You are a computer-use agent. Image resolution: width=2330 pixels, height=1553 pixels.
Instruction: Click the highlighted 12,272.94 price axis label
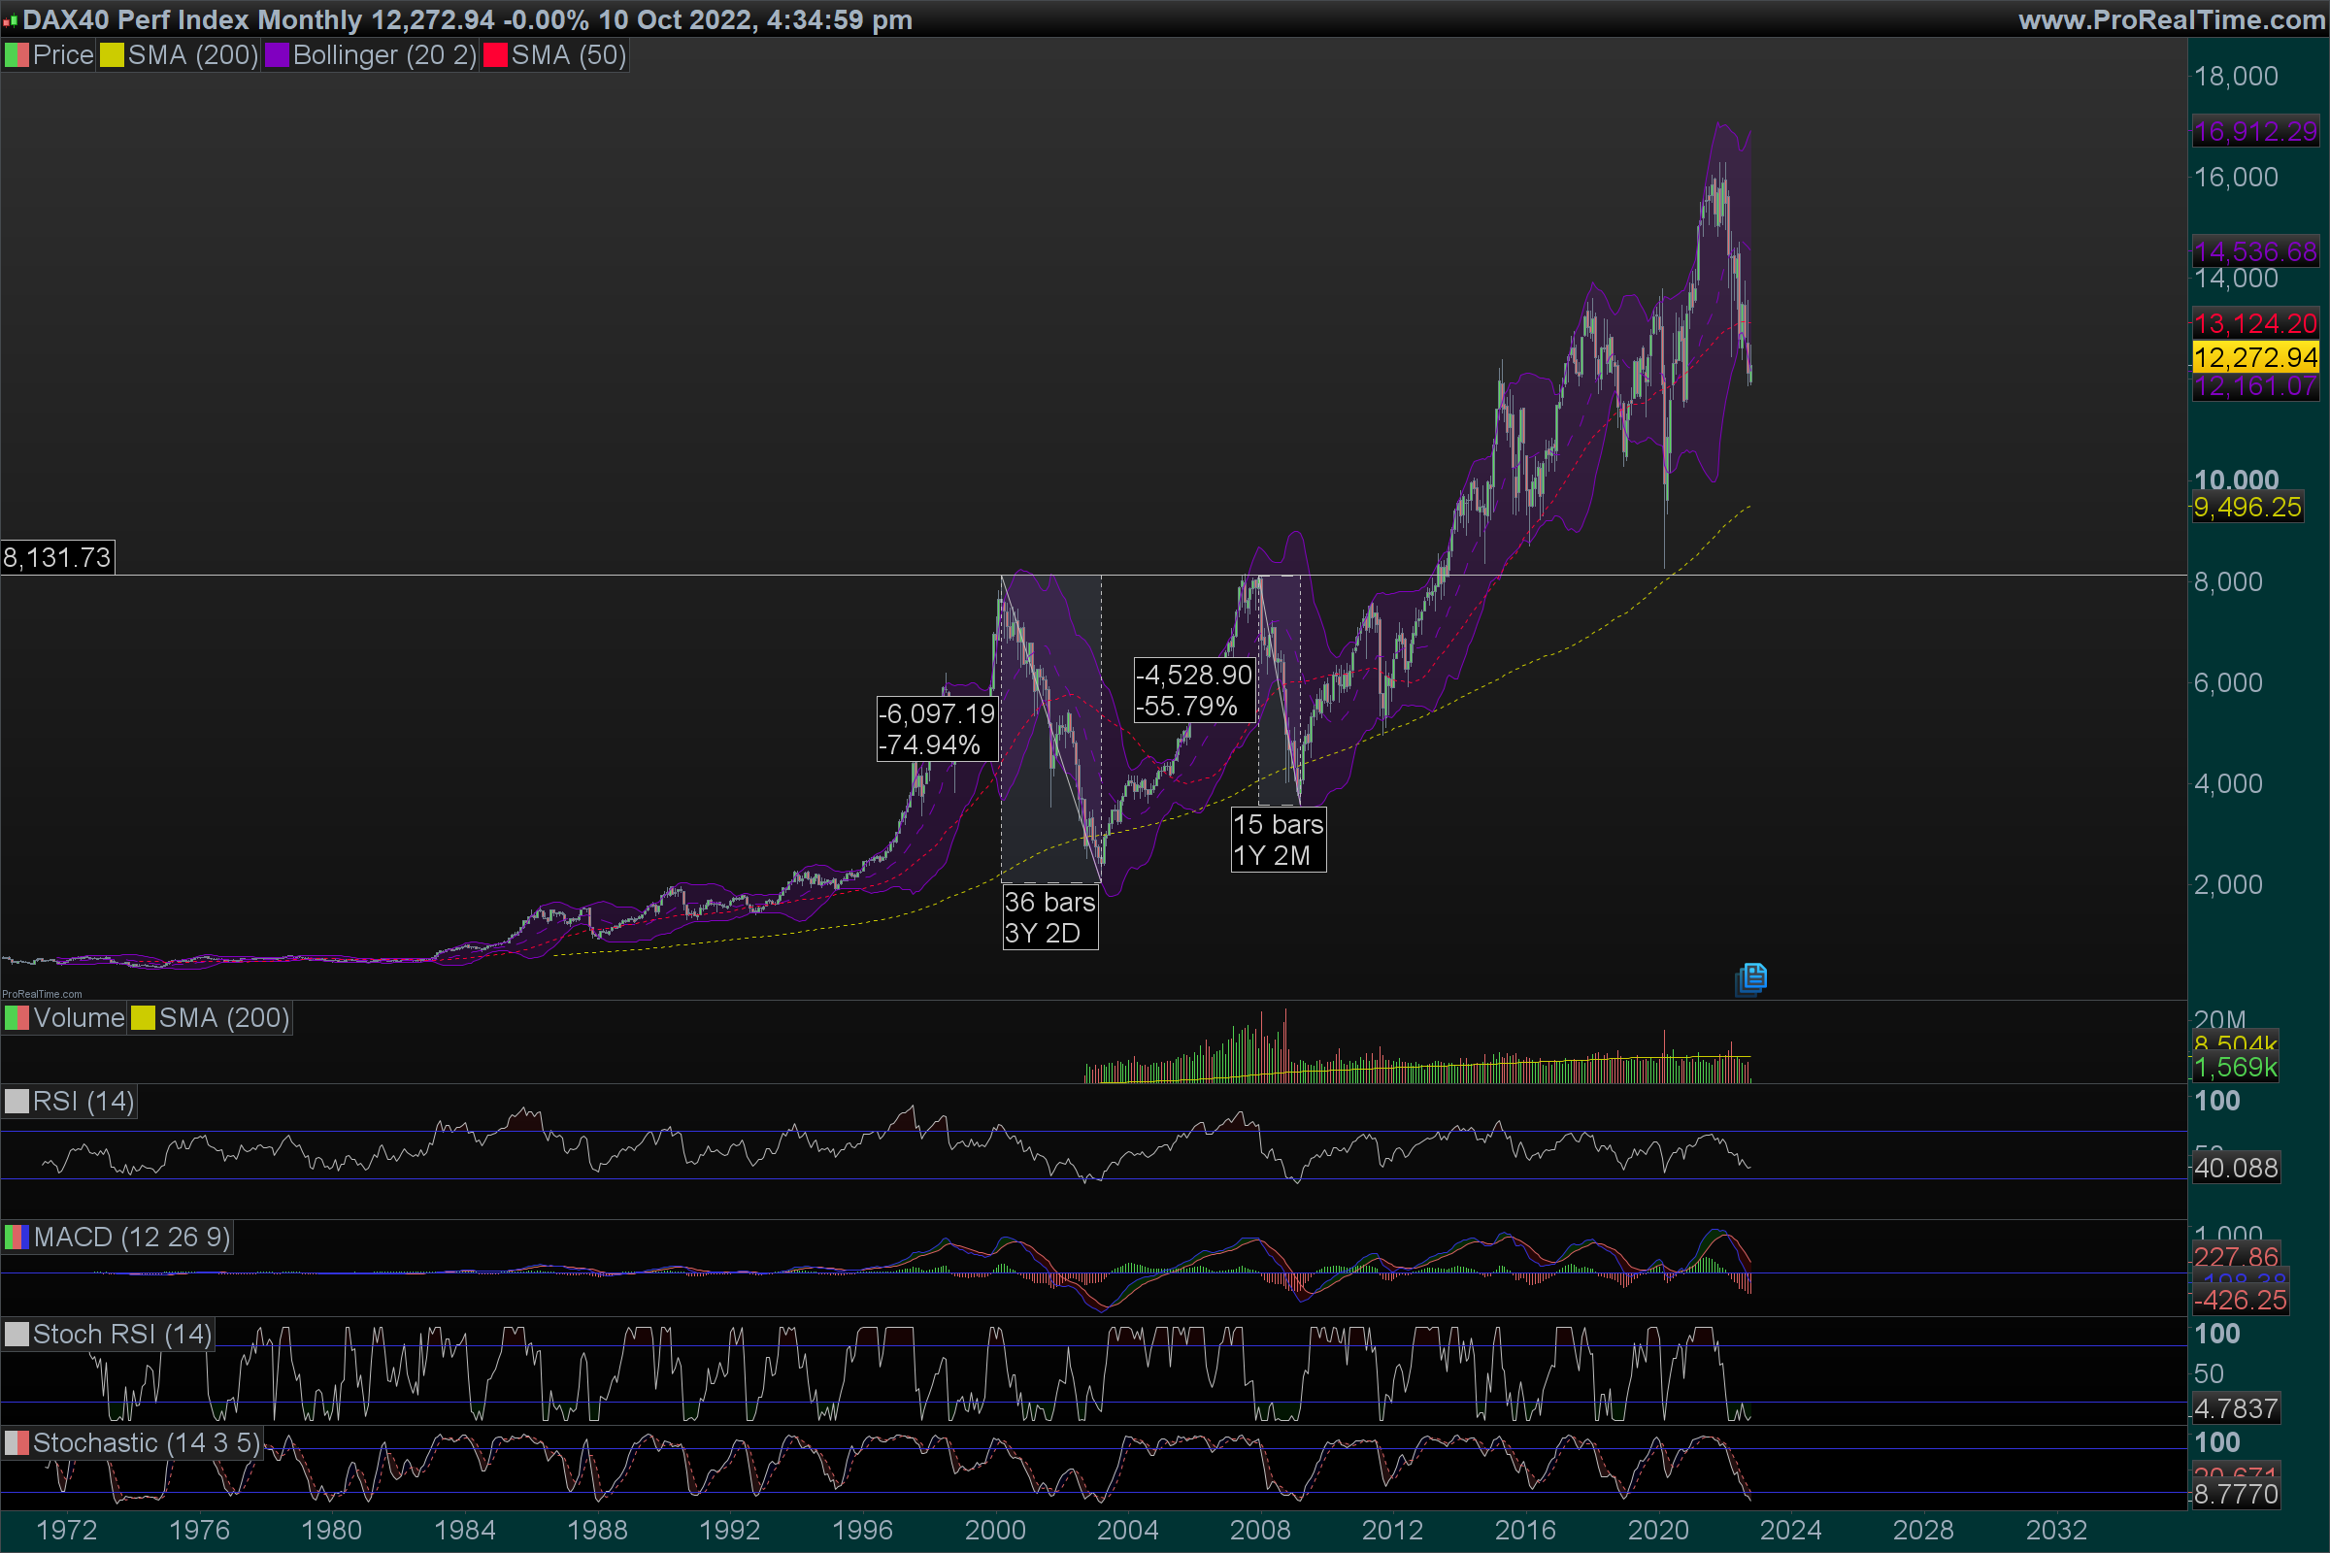(x=2254, y=357)
